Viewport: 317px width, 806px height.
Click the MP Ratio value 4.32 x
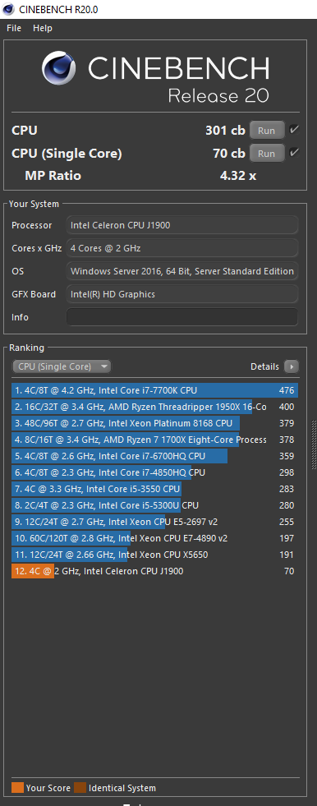point(238,176)
